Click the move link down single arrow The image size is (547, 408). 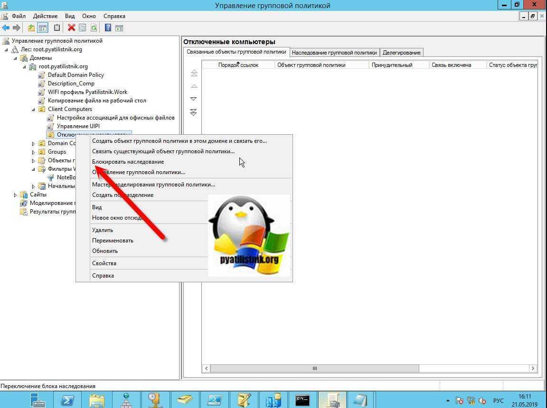tap(194, 99)
